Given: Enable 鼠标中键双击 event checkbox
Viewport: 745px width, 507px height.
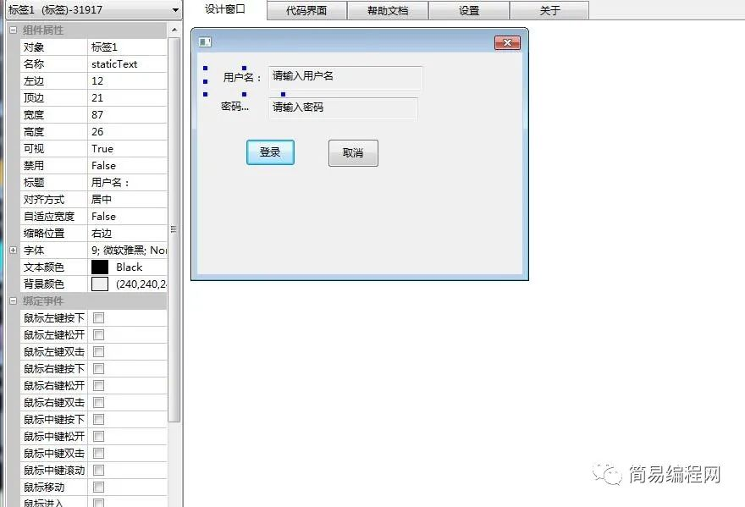Looking at the screenshot, I should pos(99,454).
